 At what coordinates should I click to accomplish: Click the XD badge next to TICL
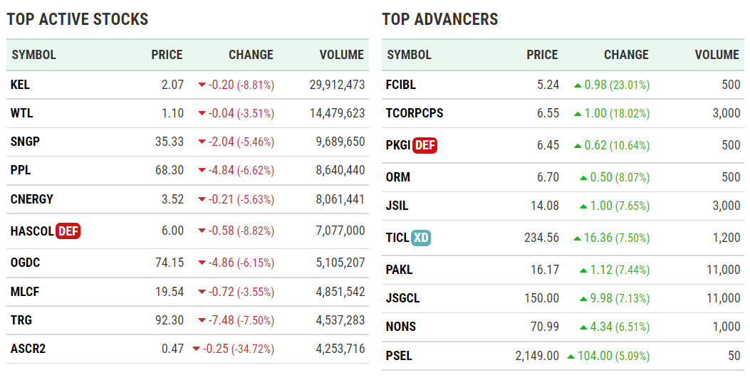click(421, 238)
